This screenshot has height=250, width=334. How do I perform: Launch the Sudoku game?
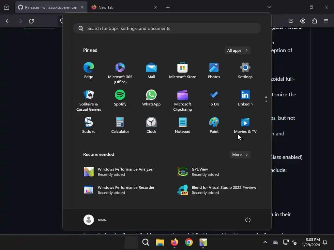click(x=89, y=125)
